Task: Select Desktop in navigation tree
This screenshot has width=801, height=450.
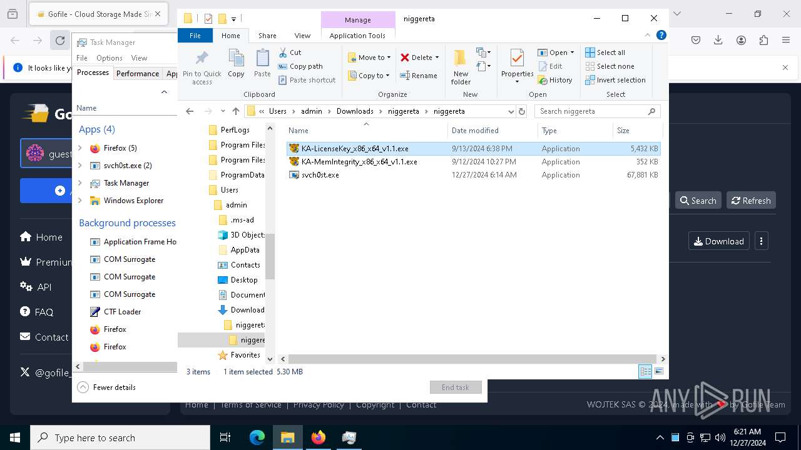Action: point(243,280)
